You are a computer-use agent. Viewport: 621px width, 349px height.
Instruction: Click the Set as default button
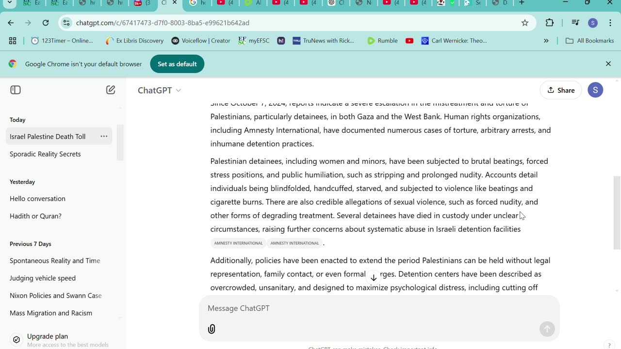coord(177,64)
